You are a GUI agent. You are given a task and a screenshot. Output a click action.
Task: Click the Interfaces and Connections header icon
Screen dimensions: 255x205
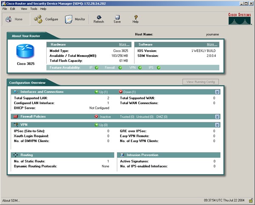coord(16,92)
